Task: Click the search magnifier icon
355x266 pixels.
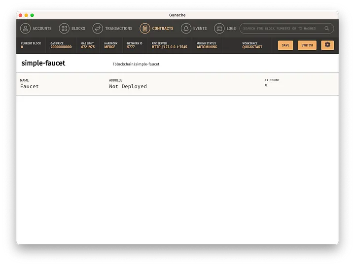Action: click(x=327, y=29)
